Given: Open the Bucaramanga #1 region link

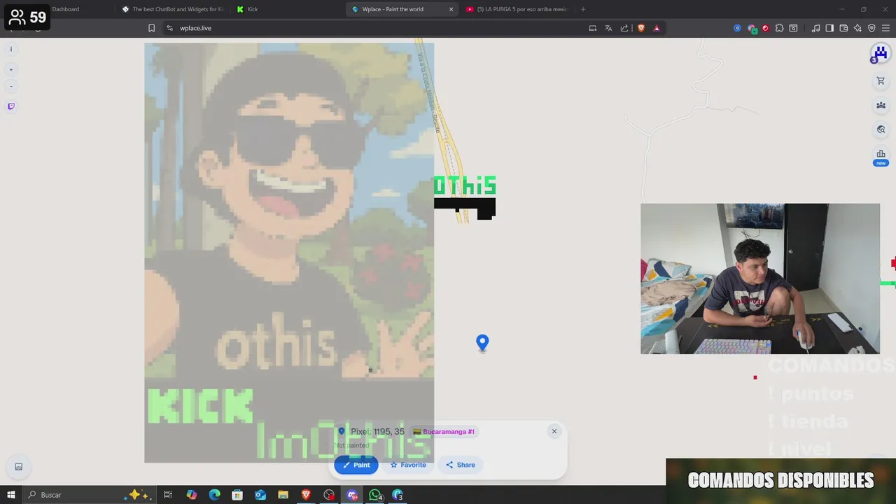Looking at the screenshot, I should [444, 432].
